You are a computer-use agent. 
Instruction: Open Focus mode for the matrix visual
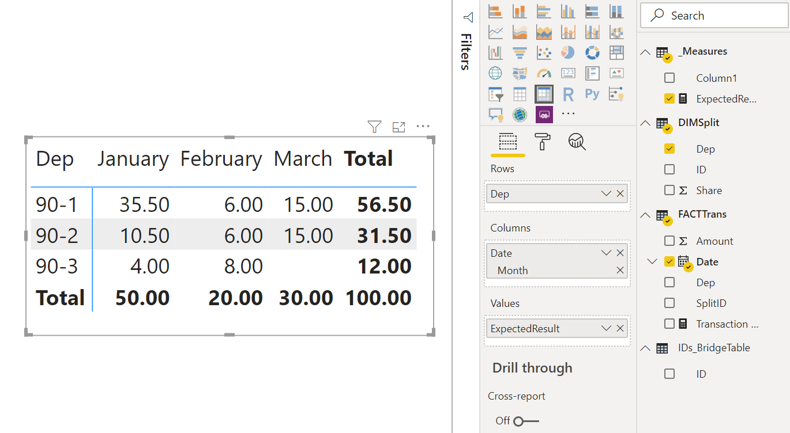(x=398, y=127)
